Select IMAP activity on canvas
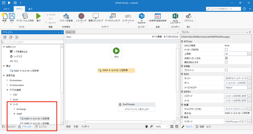Viewport: 253px width, 134px height. (x=116, y=70)
